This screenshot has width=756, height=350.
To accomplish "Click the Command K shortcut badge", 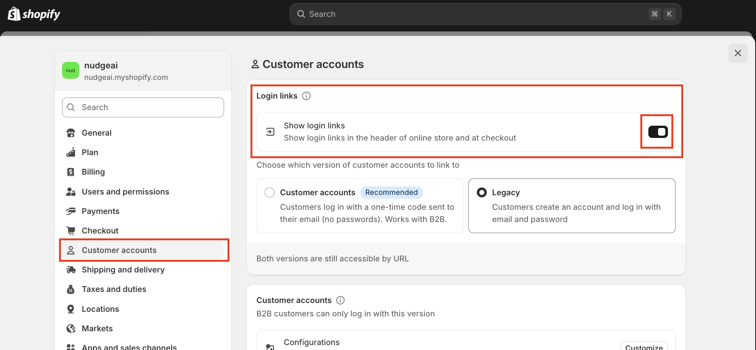I will coord(662,14).
